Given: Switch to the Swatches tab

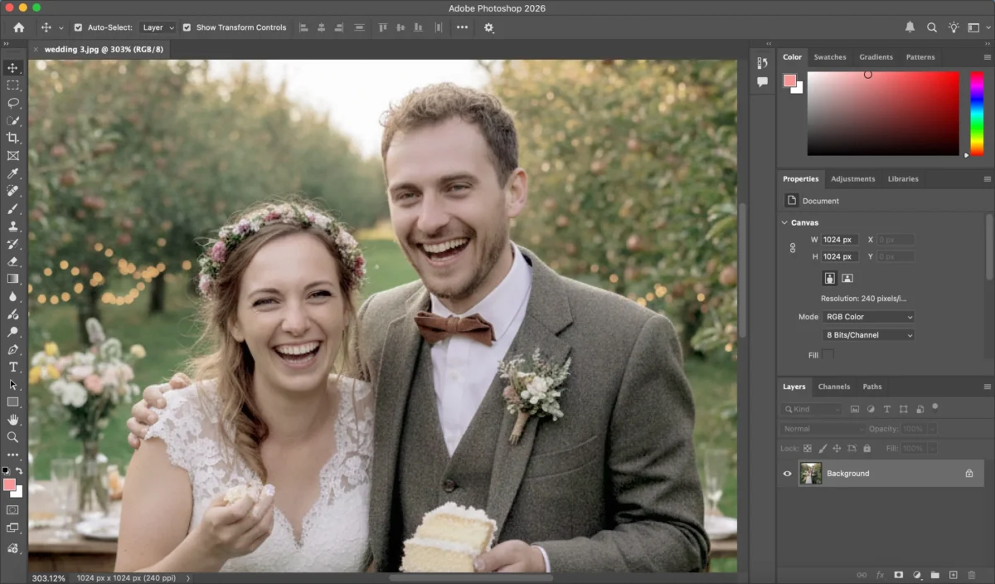Looking at the screenshot, I should (829, 57).
